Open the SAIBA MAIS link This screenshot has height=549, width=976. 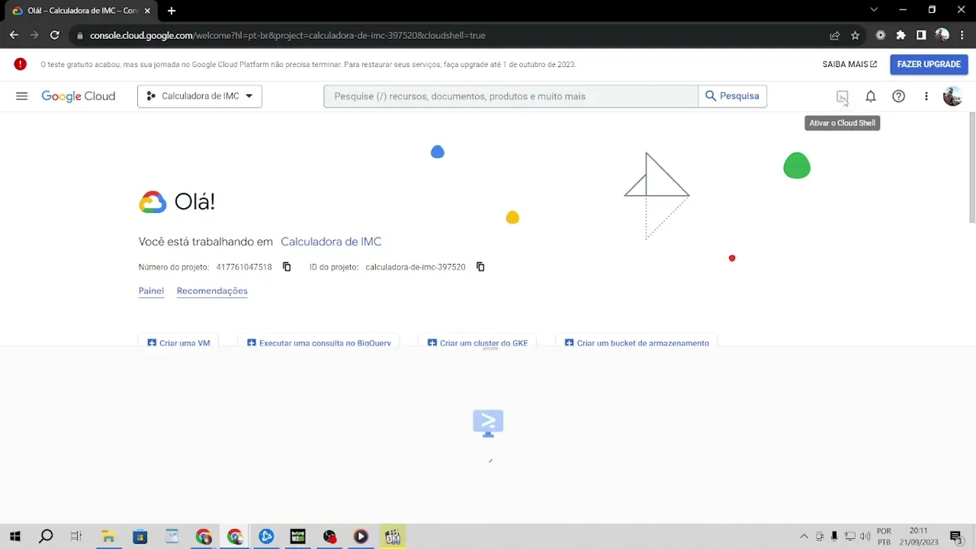tap(849, 64)
